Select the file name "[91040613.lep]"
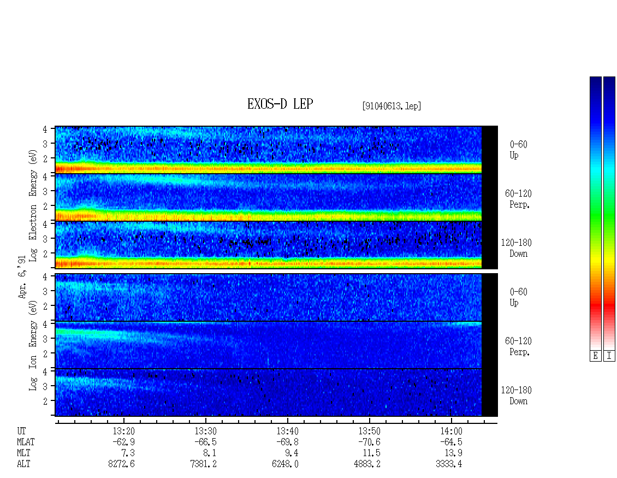 [x=391, y=106]
